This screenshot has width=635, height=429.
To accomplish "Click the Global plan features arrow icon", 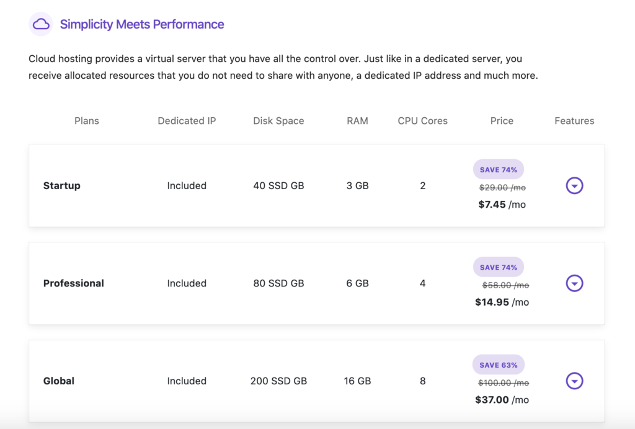I will click(x=574, y=381).
